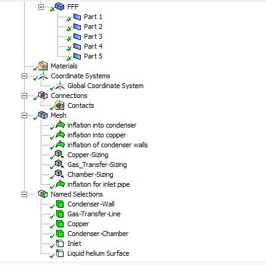Image resolution: width=266 pixels, height=265 pixels.
Task: Collapse the Named Selections branch
Action: (24, 194)
